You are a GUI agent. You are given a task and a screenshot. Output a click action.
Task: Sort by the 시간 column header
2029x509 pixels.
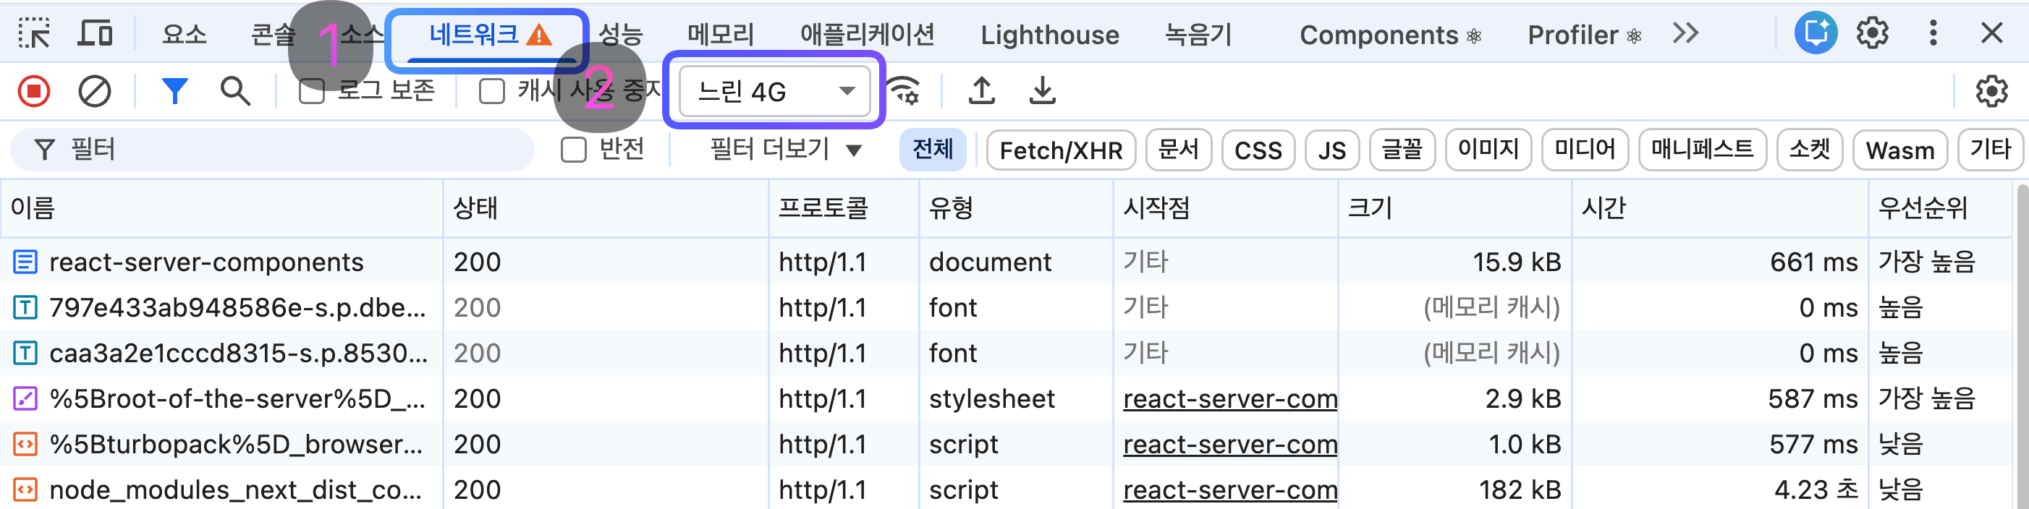click(1719, 208)
